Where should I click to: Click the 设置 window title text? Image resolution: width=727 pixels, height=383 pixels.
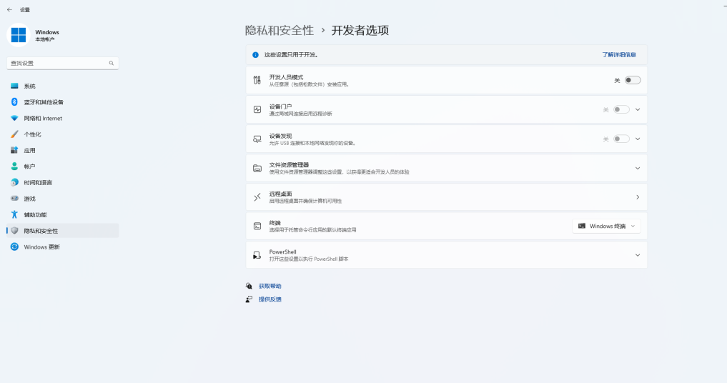[x=25, y=10]
